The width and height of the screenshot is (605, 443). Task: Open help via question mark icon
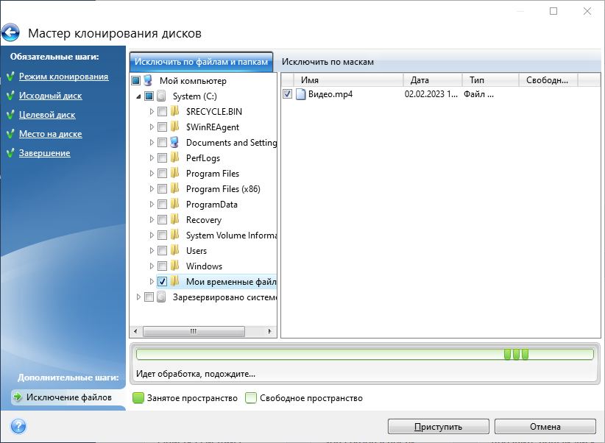(18, 426)
